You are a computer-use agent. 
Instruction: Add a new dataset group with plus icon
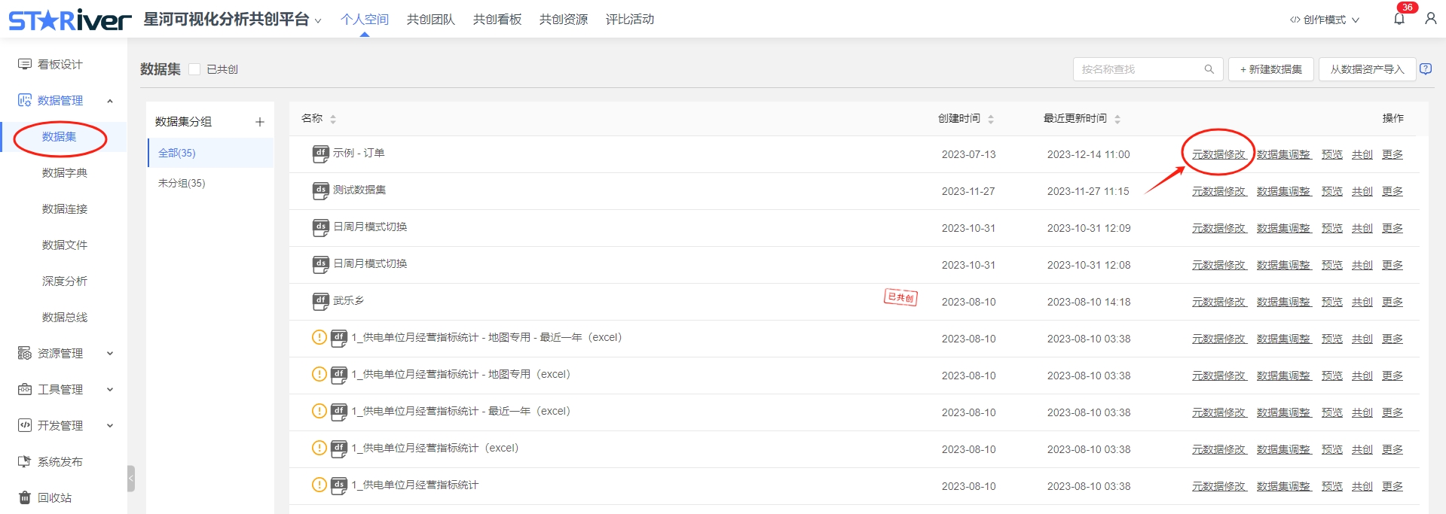pos(260,122)
